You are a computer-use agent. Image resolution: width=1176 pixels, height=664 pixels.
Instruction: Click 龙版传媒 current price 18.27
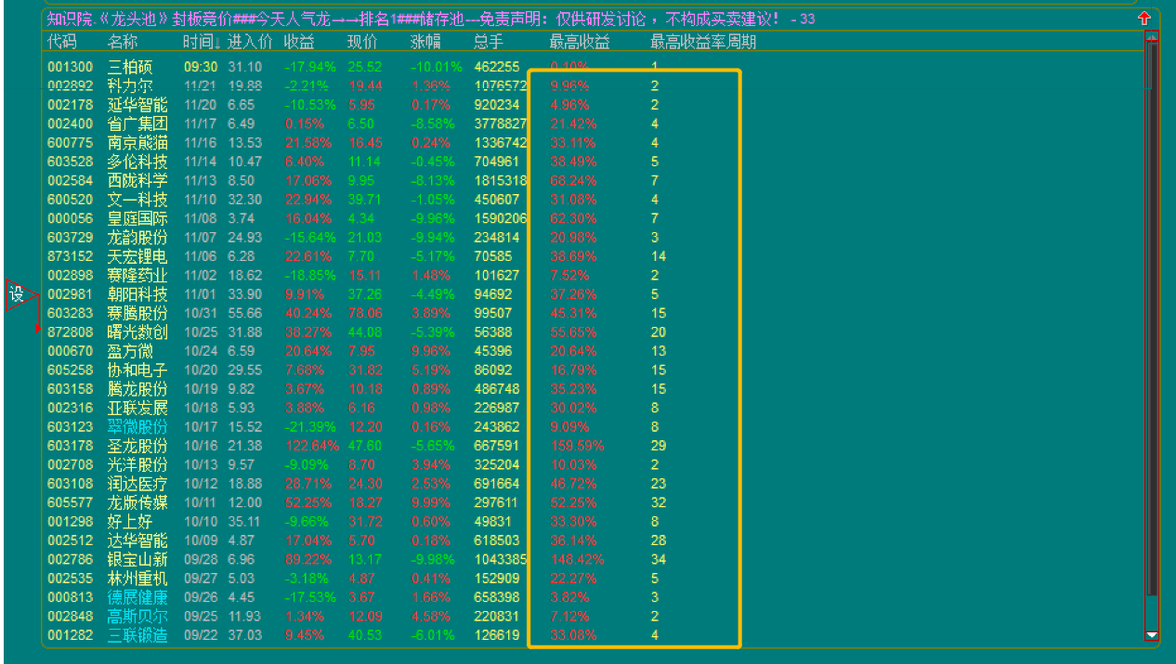pos(365,502)
